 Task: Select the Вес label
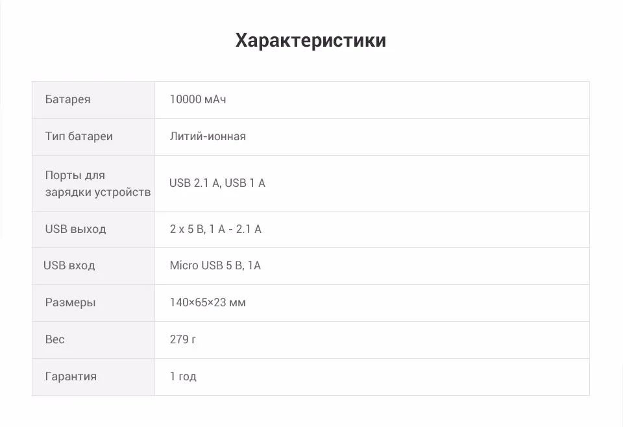coord(55,339)
